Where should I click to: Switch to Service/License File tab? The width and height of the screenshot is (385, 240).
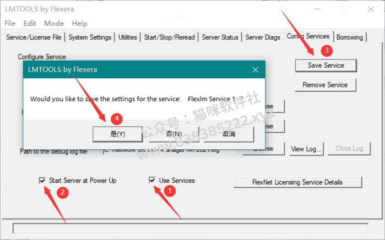33,38
